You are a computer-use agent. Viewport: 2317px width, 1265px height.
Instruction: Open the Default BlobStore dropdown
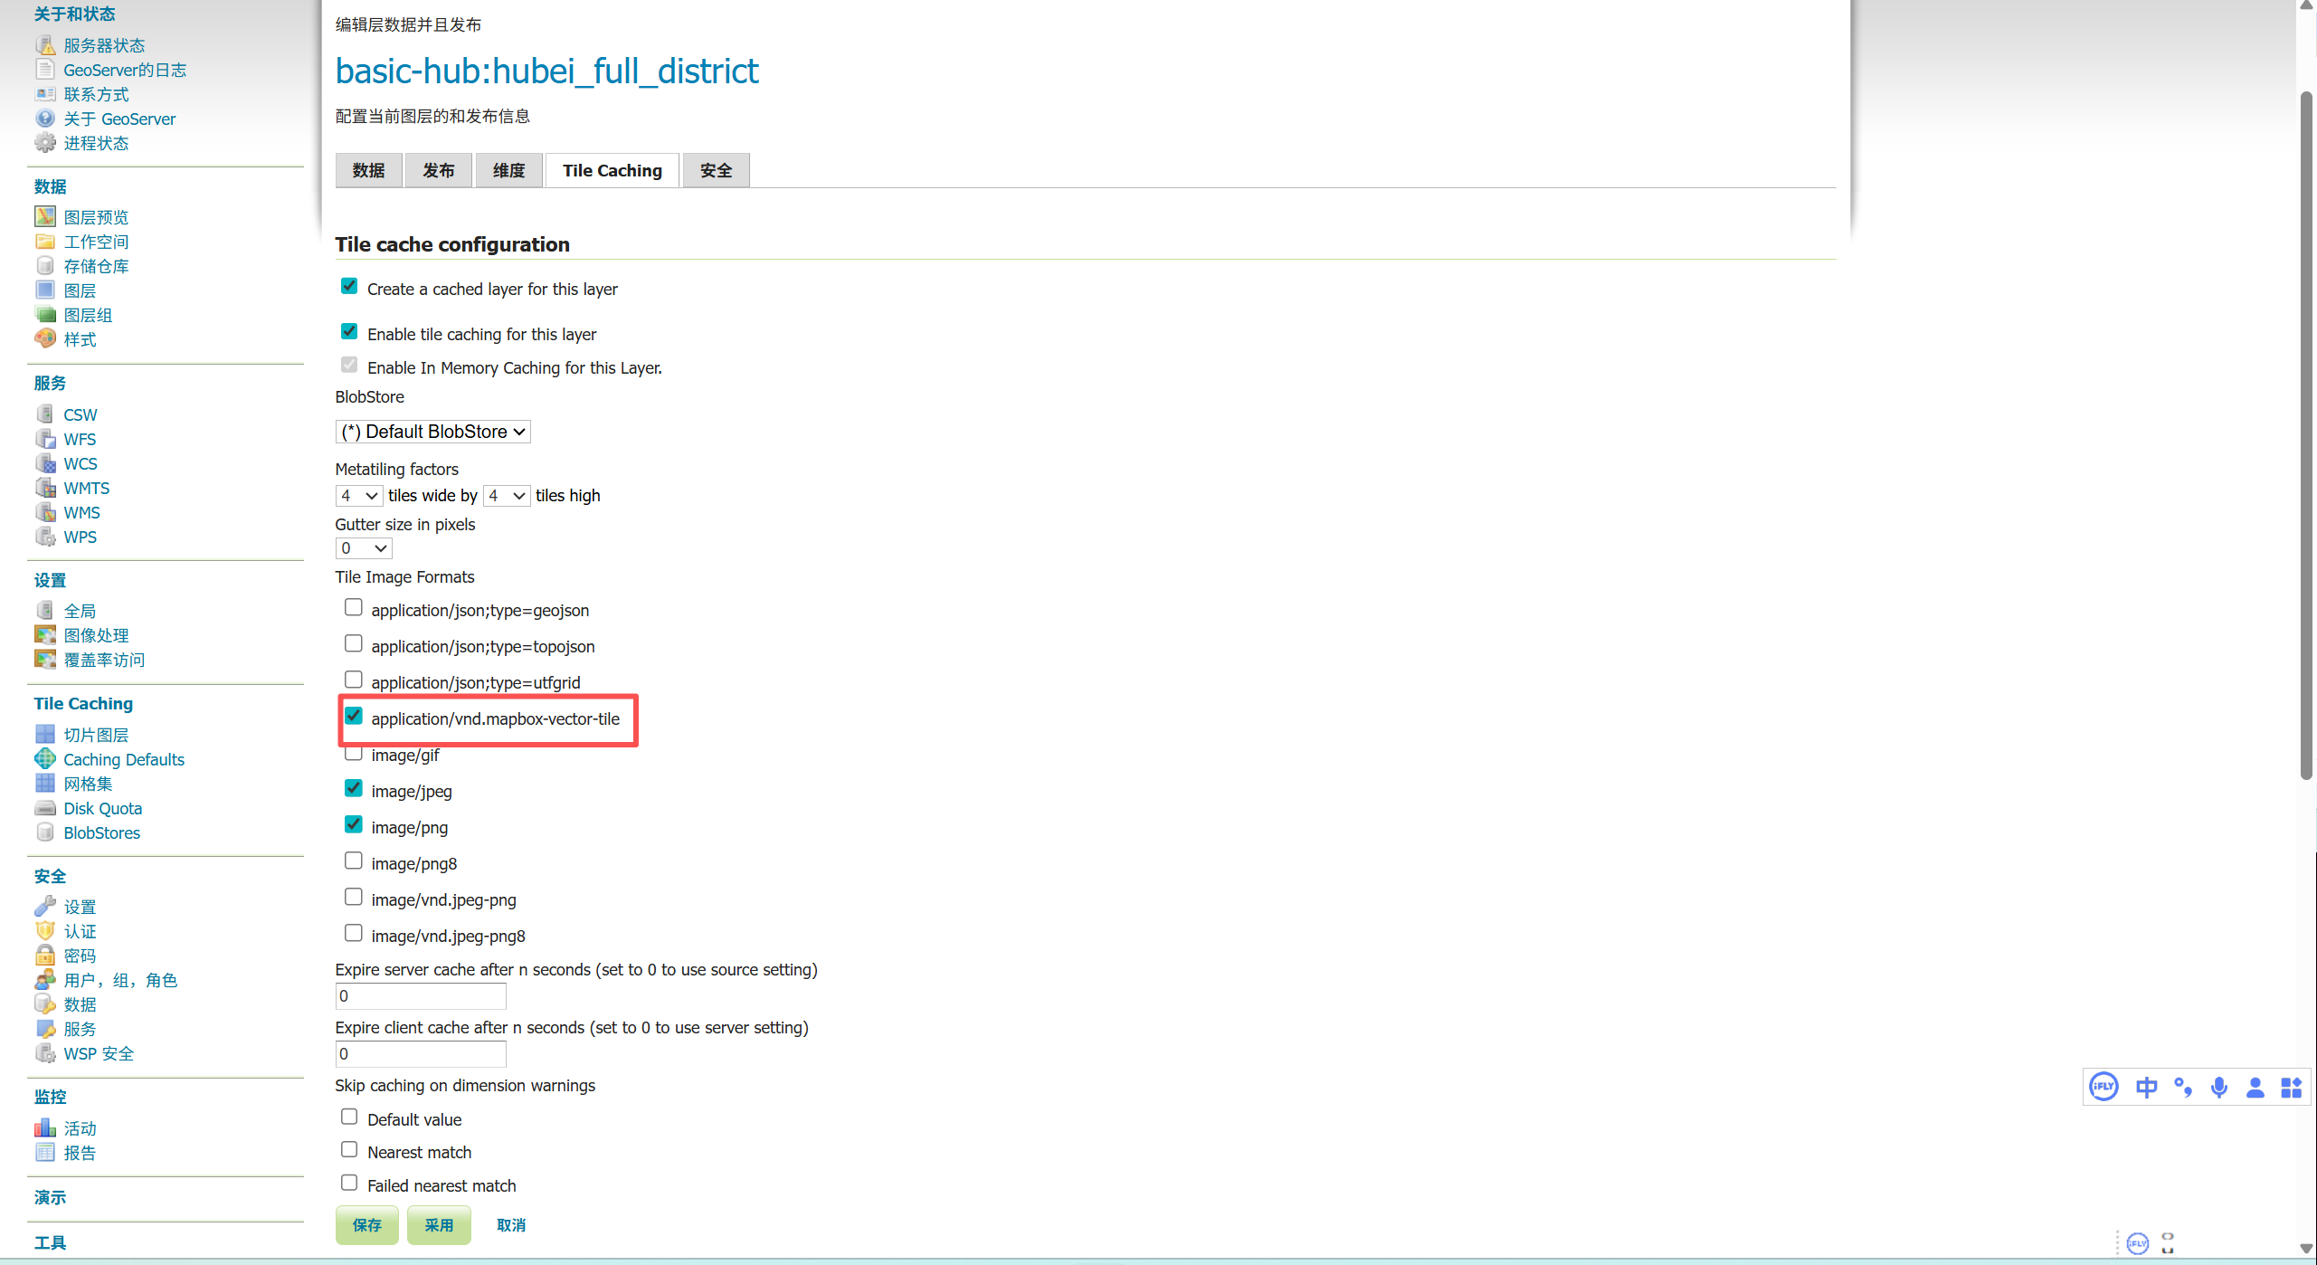pos(432,432)
